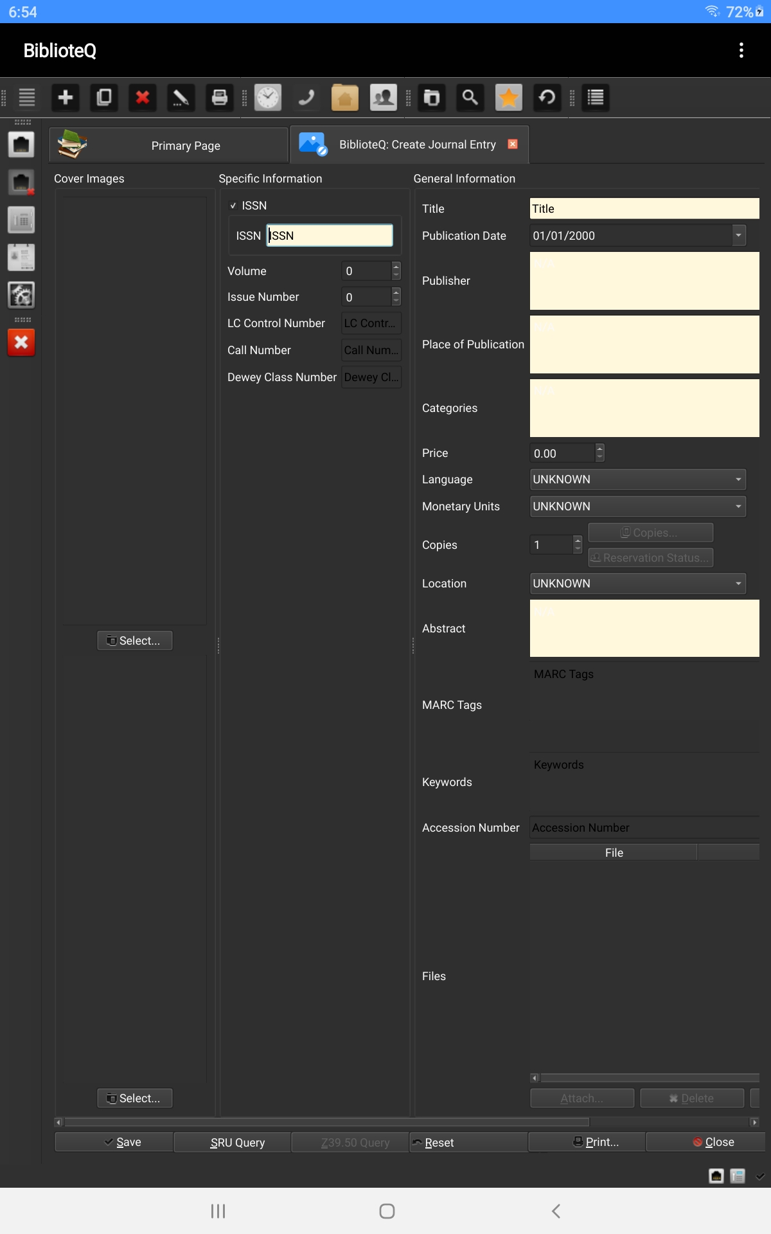Click the lines icon after the refresh arrow
771x1234 pixels.
[596, 98]
